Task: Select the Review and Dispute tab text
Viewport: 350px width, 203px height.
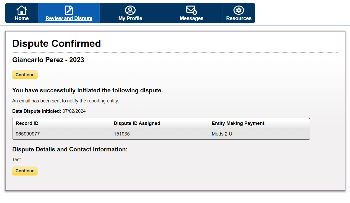Action: [x=69, y=19]
